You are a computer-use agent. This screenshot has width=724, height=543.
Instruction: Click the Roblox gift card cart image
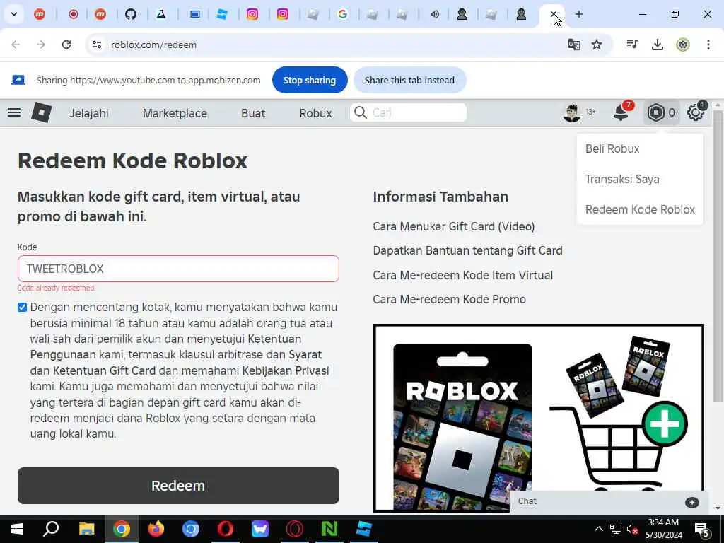tap(538, 418)
